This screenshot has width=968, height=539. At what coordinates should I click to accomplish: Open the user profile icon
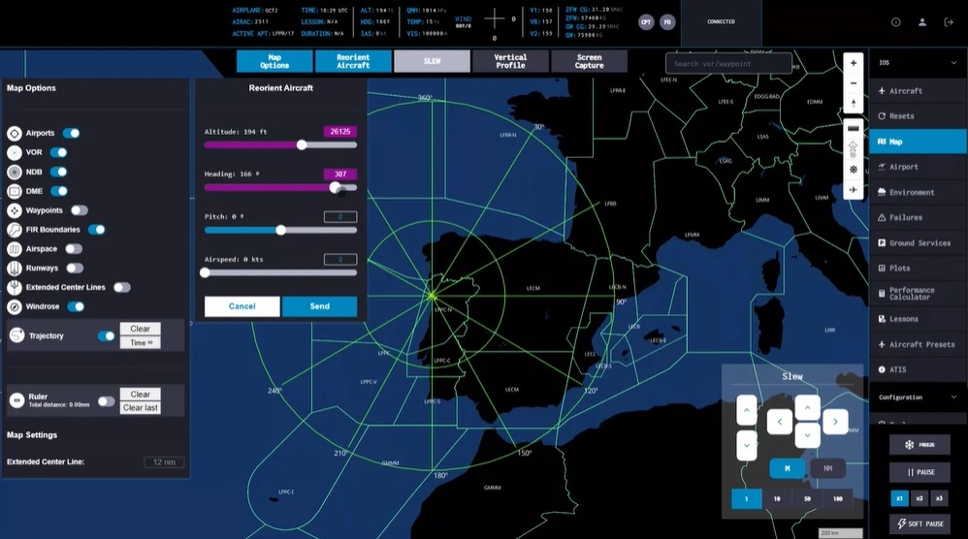pos(922,22)
